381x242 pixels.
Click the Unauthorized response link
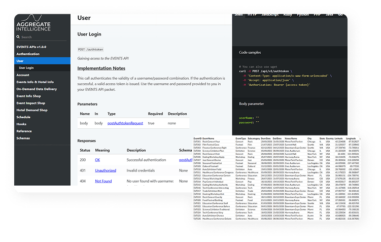pyautogui.click(x=106, y=170)
